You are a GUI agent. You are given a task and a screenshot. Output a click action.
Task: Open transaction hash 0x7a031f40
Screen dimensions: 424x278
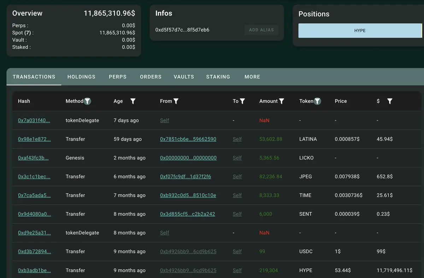(34, 120)
